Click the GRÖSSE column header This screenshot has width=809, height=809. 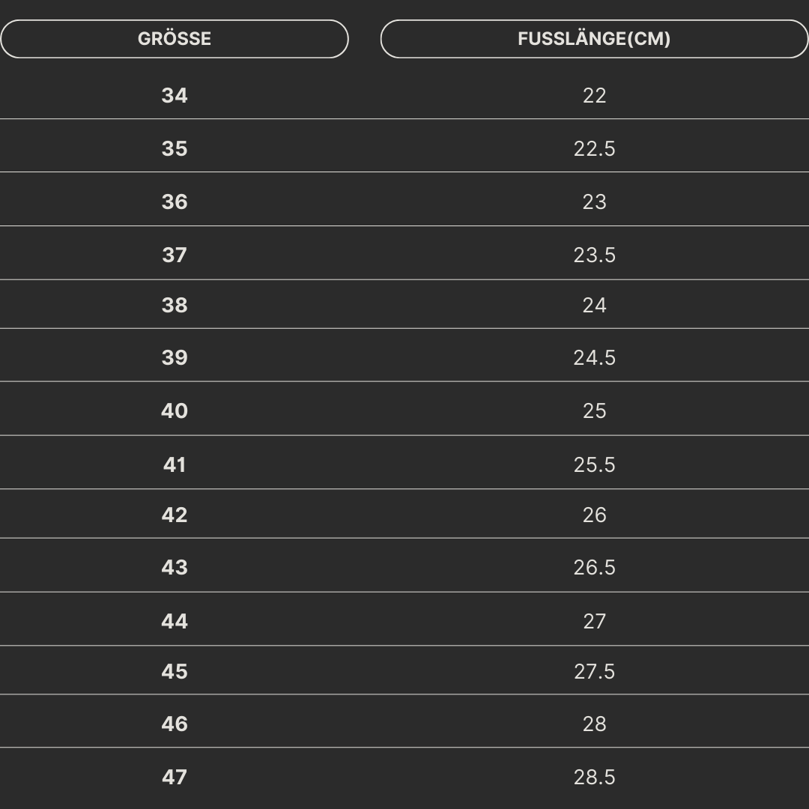175,39
